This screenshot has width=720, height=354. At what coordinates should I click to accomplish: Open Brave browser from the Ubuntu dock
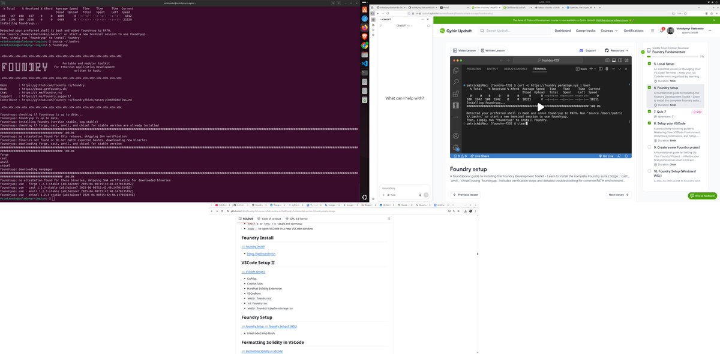pyautogui.click(x=365, y=37)
